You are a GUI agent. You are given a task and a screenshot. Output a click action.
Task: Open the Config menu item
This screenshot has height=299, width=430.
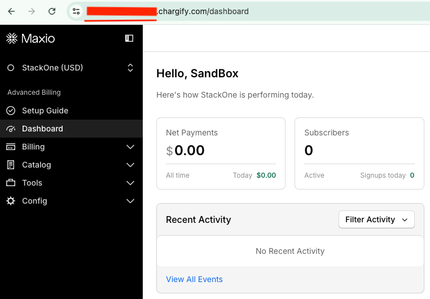(71, 201)
